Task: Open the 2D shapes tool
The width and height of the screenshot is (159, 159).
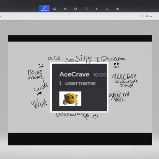Action: (54, 9)
